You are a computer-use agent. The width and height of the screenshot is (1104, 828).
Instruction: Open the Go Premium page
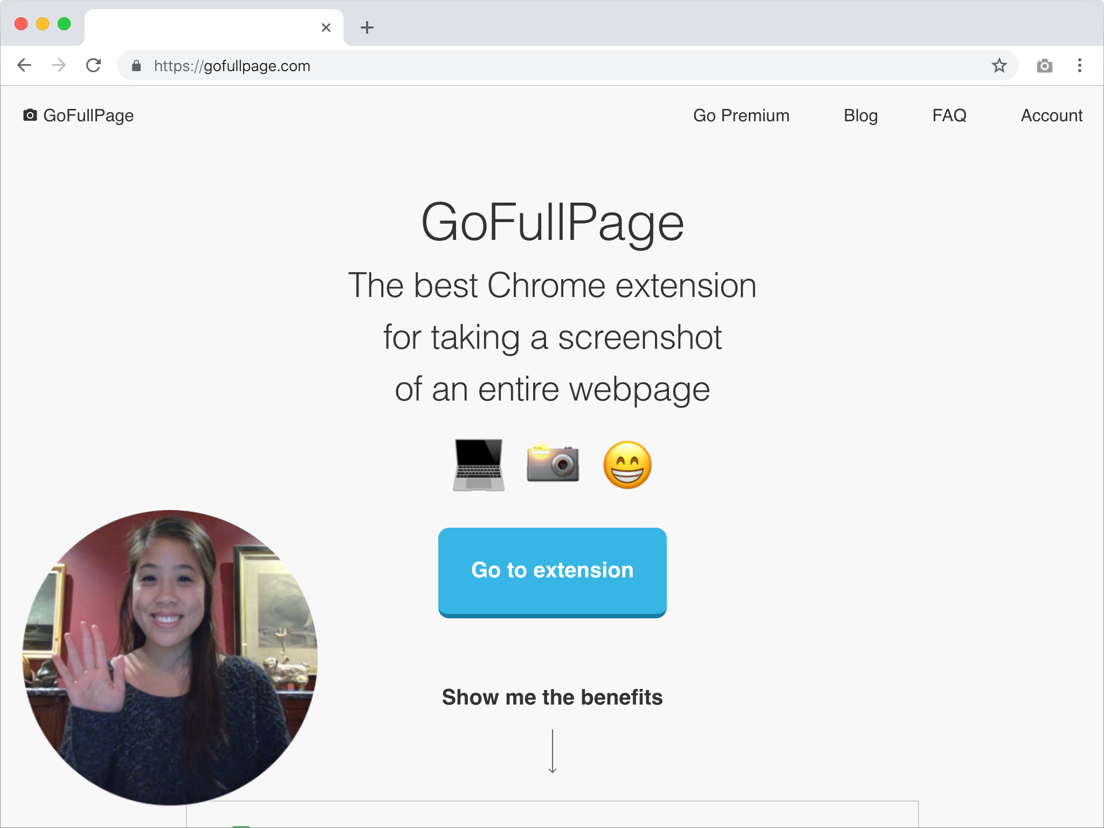pos(741,115)
